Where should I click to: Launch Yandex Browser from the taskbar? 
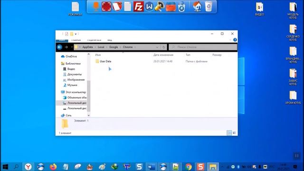(28, 167)
